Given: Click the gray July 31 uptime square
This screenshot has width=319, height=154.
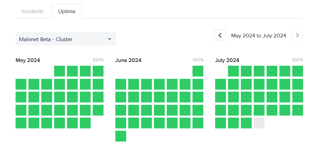Looking at the screenshot, I should tap(259, 123).
